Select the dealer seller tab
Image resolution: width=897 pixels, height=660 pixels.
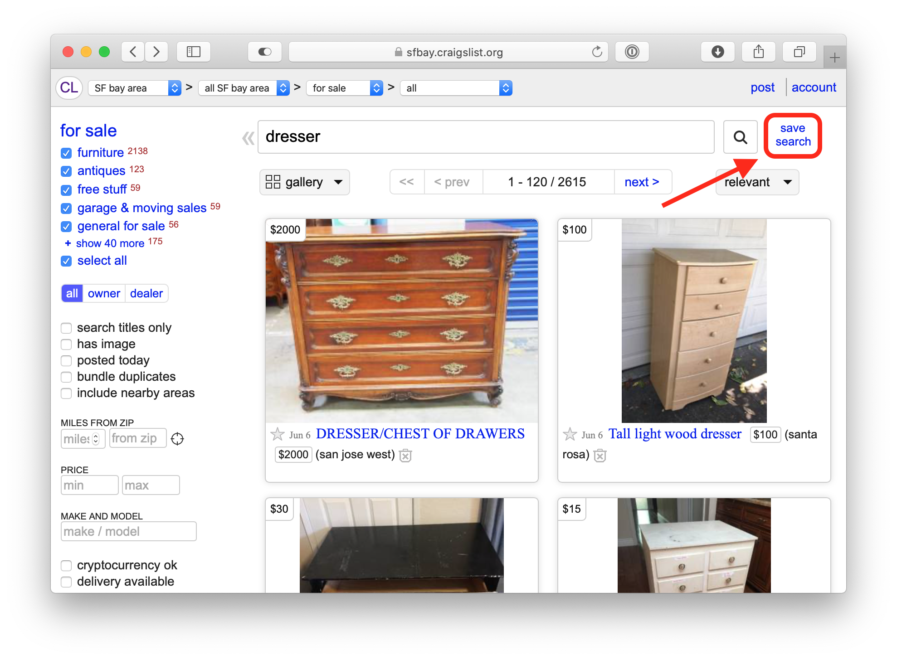pos(146,293)
